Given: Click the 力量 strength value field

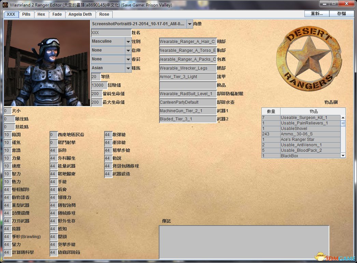Looking at the screenshot, I should pyautogui.click(x=8, y=158).
